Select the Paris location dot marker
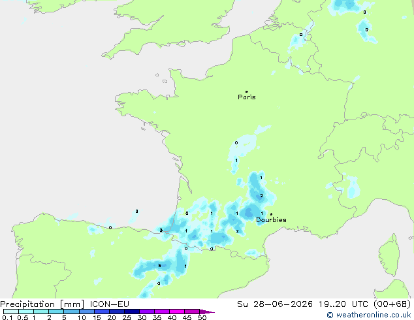414x320 pixels. (247, 91)
